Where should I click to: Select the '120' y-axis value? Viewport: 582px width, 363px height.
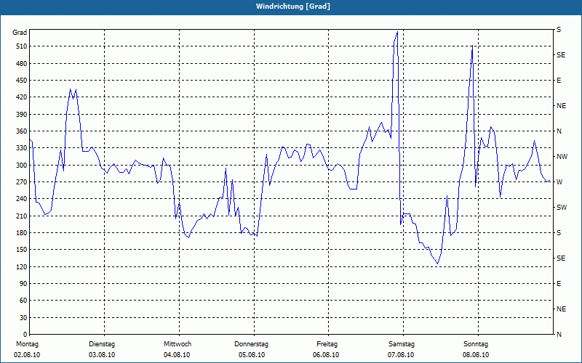(x=22, y=266)
